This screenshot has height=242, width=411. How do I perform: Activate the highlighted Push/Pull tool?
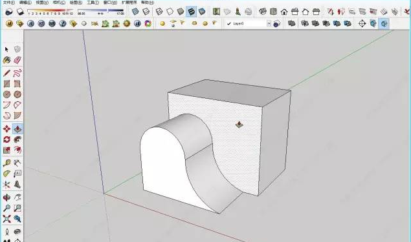click(17, 128)
